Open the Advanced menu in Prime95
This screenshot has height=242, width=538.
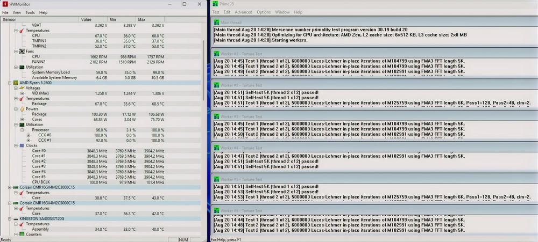(x=244, y=12)
